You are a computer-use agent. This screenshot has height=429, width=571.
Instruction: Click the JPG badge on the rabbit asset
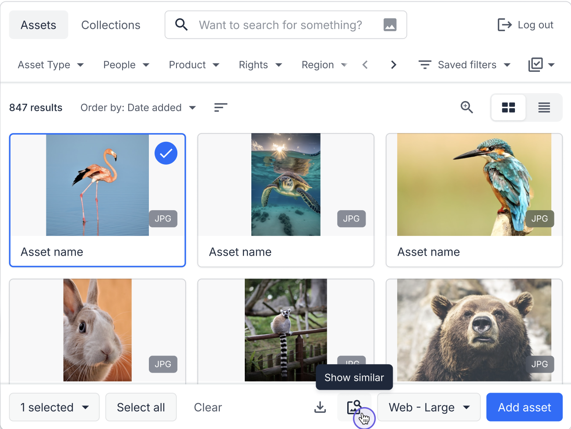tap(163, 364)
